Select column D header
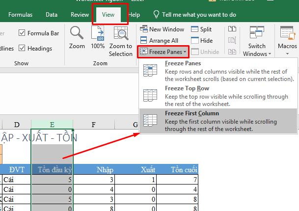 (x=17, y=125)
